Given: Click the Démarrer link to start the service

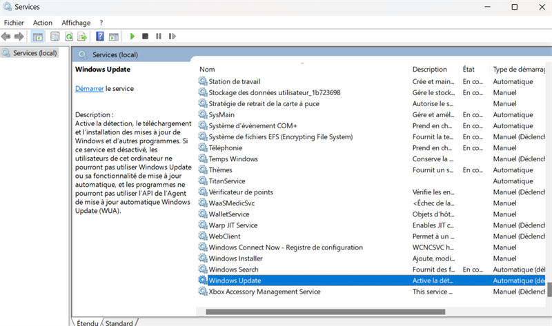Looking at the screenshot, I should (90, 89).
